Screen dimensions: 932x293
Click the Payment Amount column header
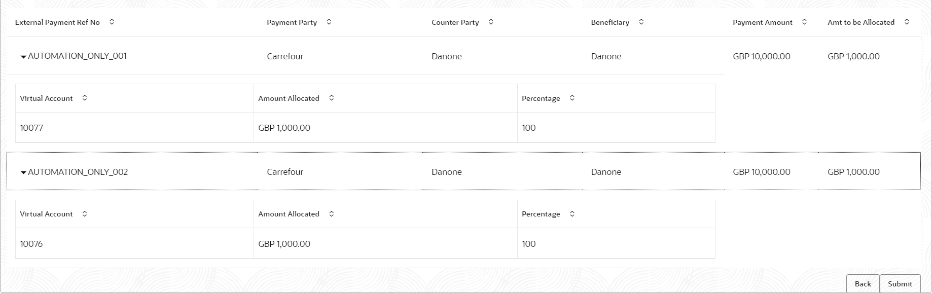point(762,22)
